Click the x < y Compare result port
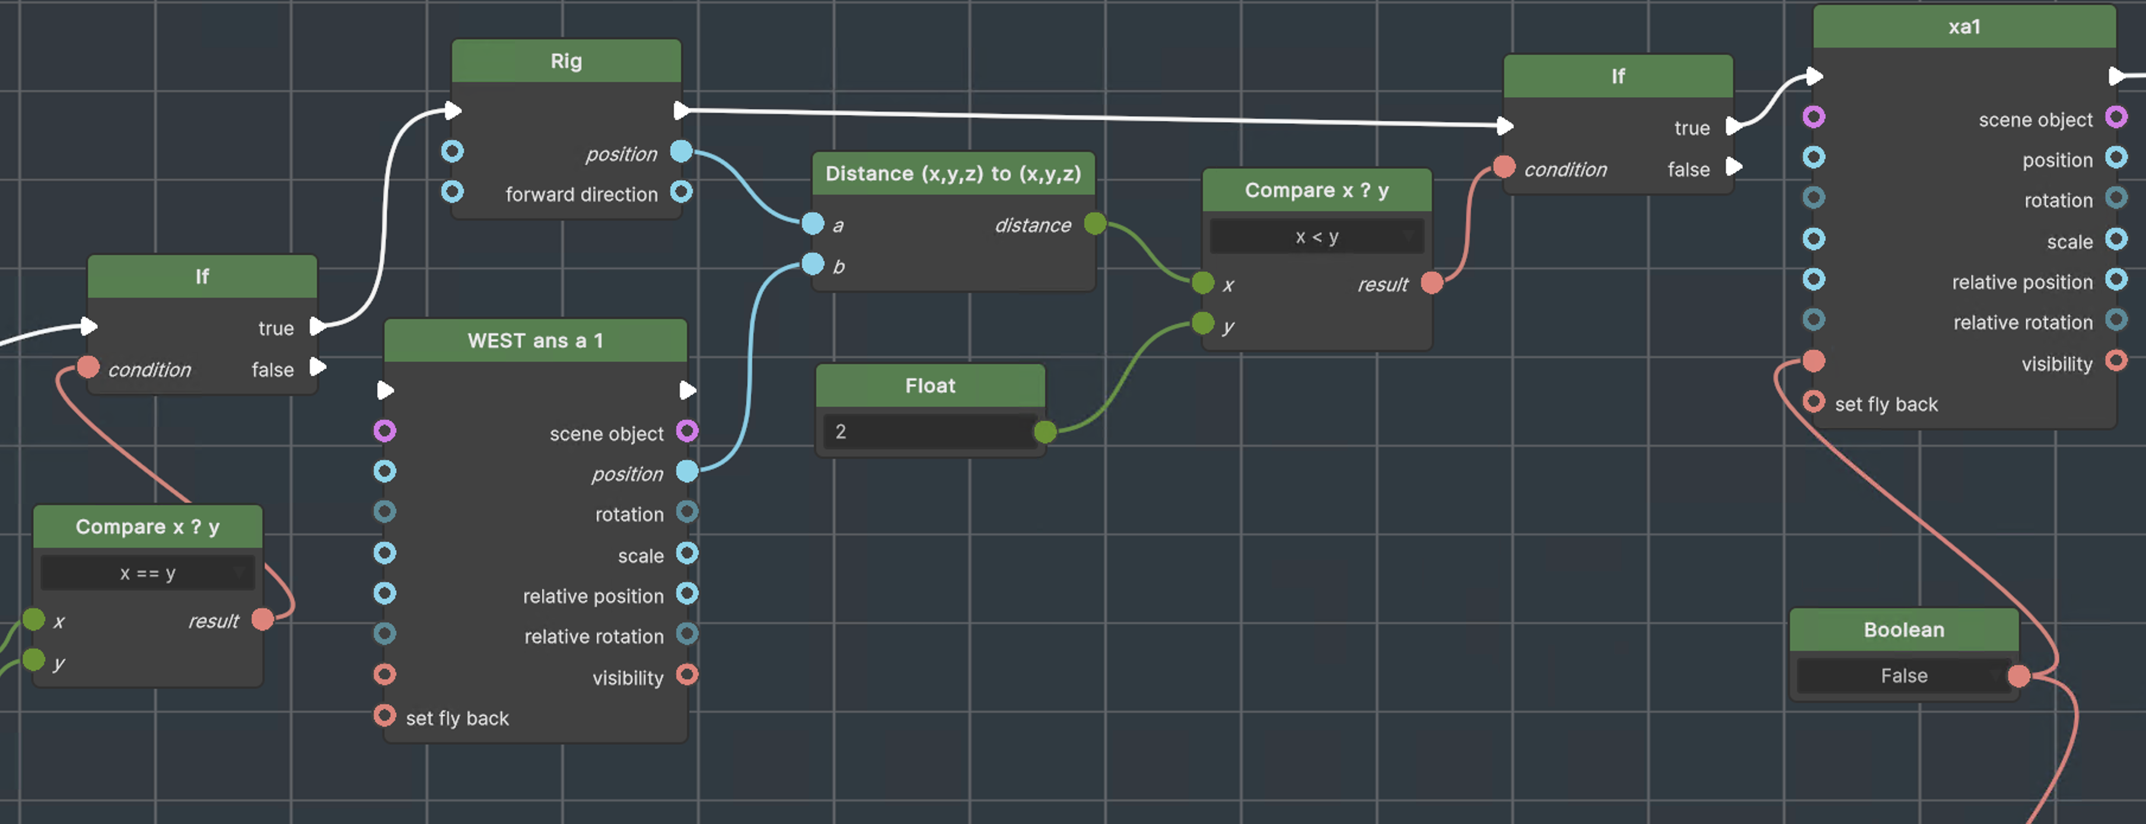 [x=1431, y=283]
